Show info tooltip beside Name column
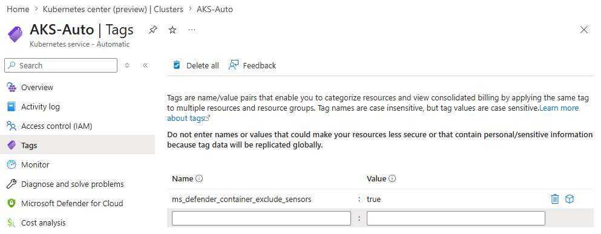The height and width of the screenshot is (234, 601). (199, 178)
